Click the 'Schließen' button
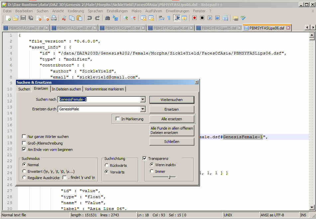 (x=172, y=142)
